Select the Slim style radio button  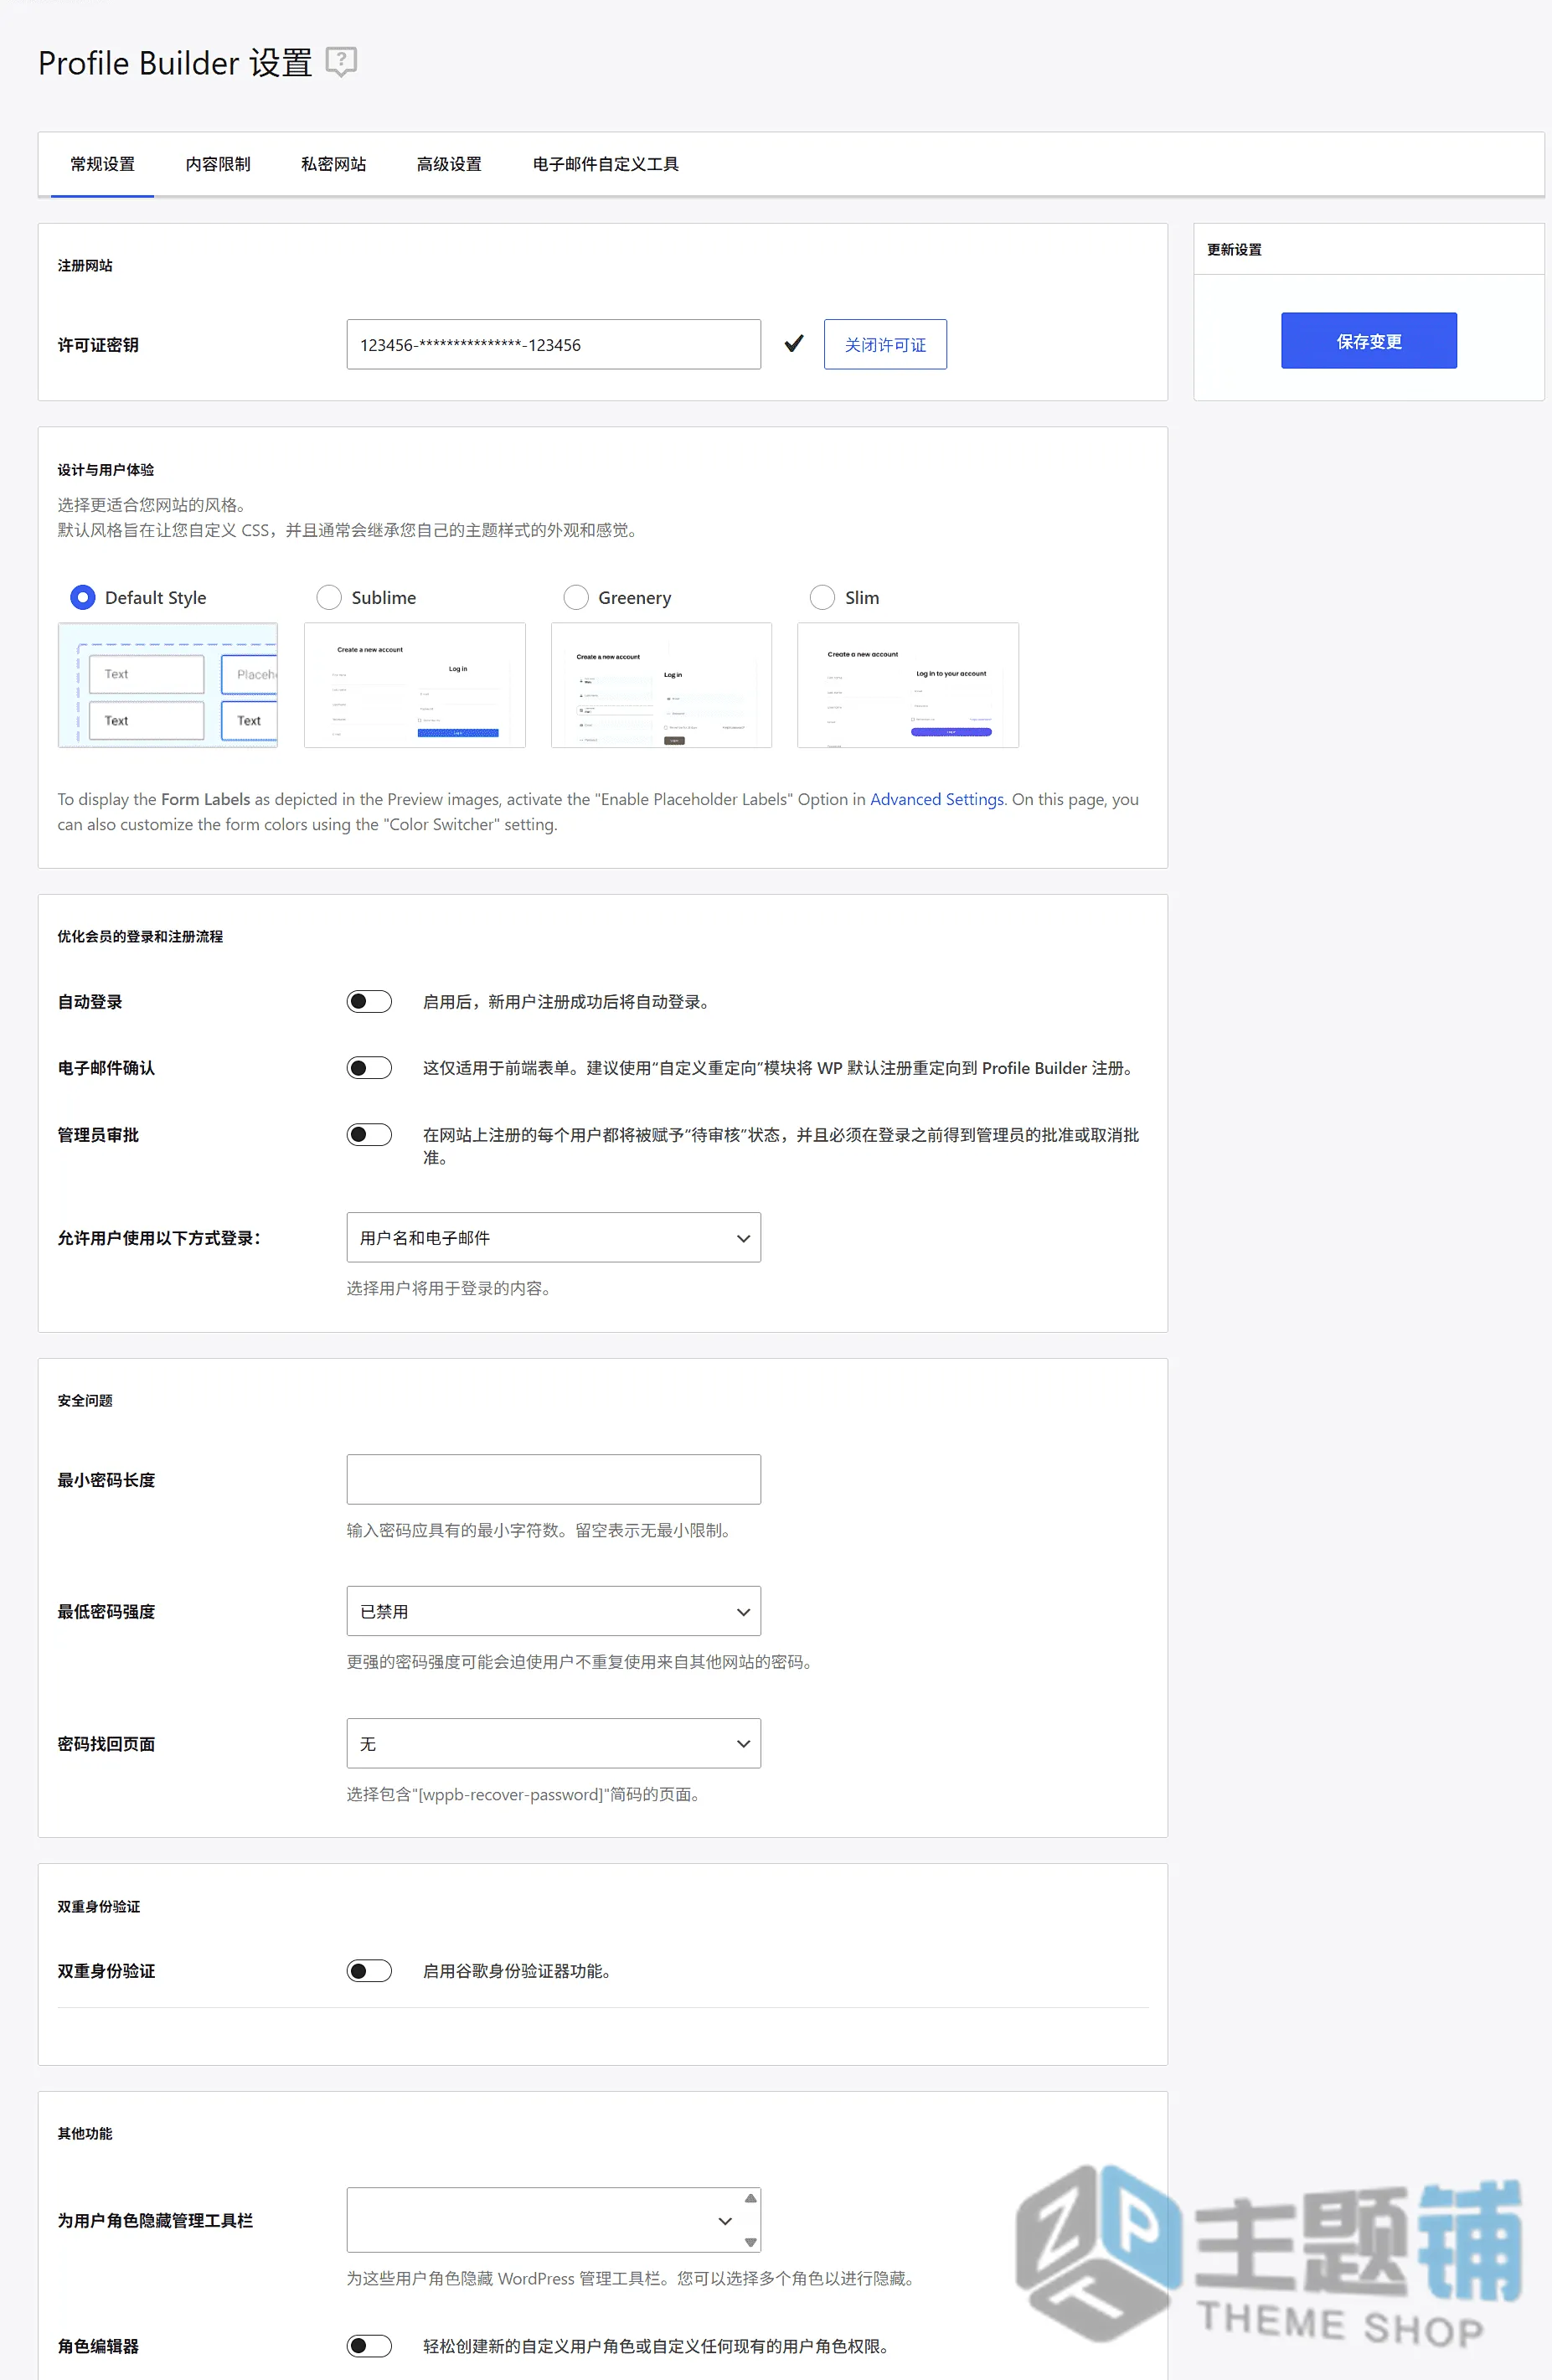pos(822,597)
